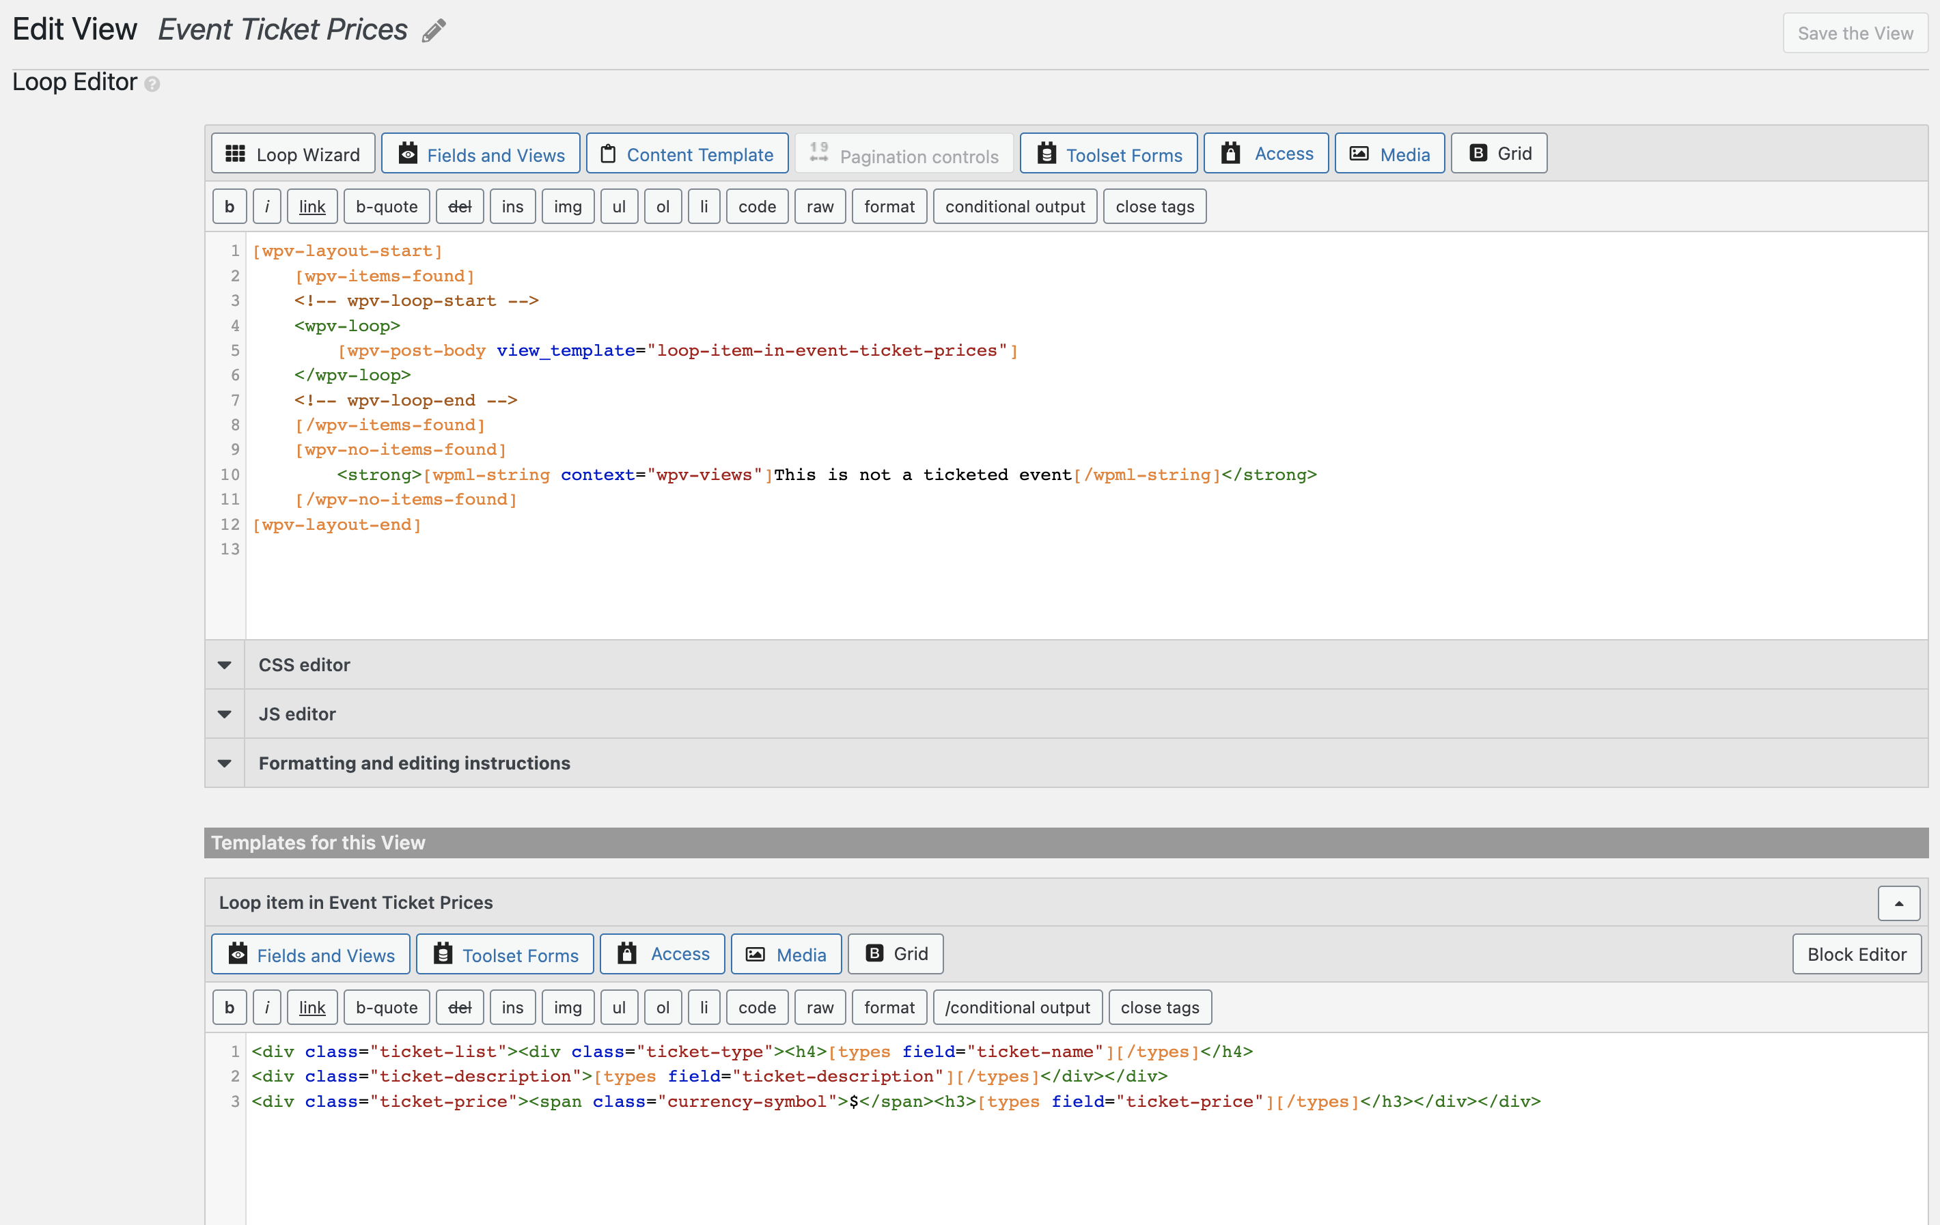Image resolution: width=1940 pixels, height=1225 pixels.
Task: Click the ticket-description code line in template
Action: pos(709,1076)
